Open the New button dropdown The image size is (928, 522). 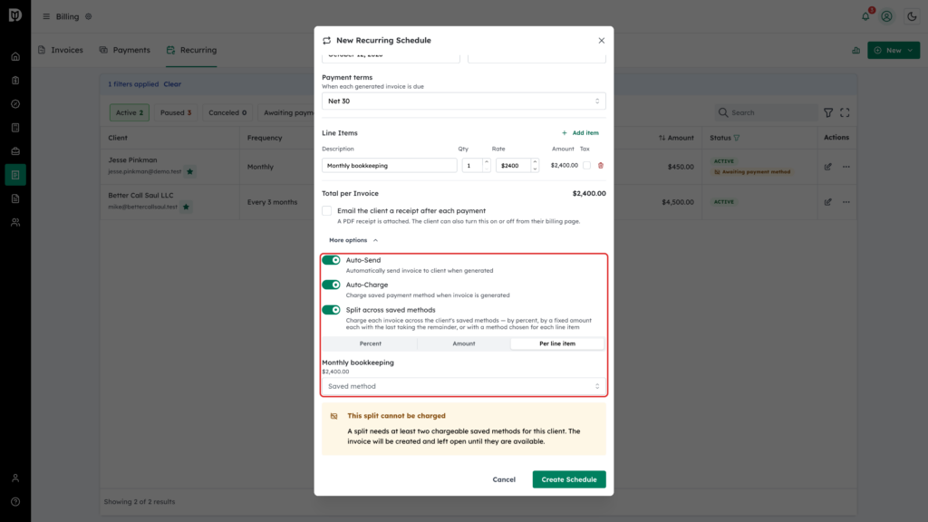[894, 51]
